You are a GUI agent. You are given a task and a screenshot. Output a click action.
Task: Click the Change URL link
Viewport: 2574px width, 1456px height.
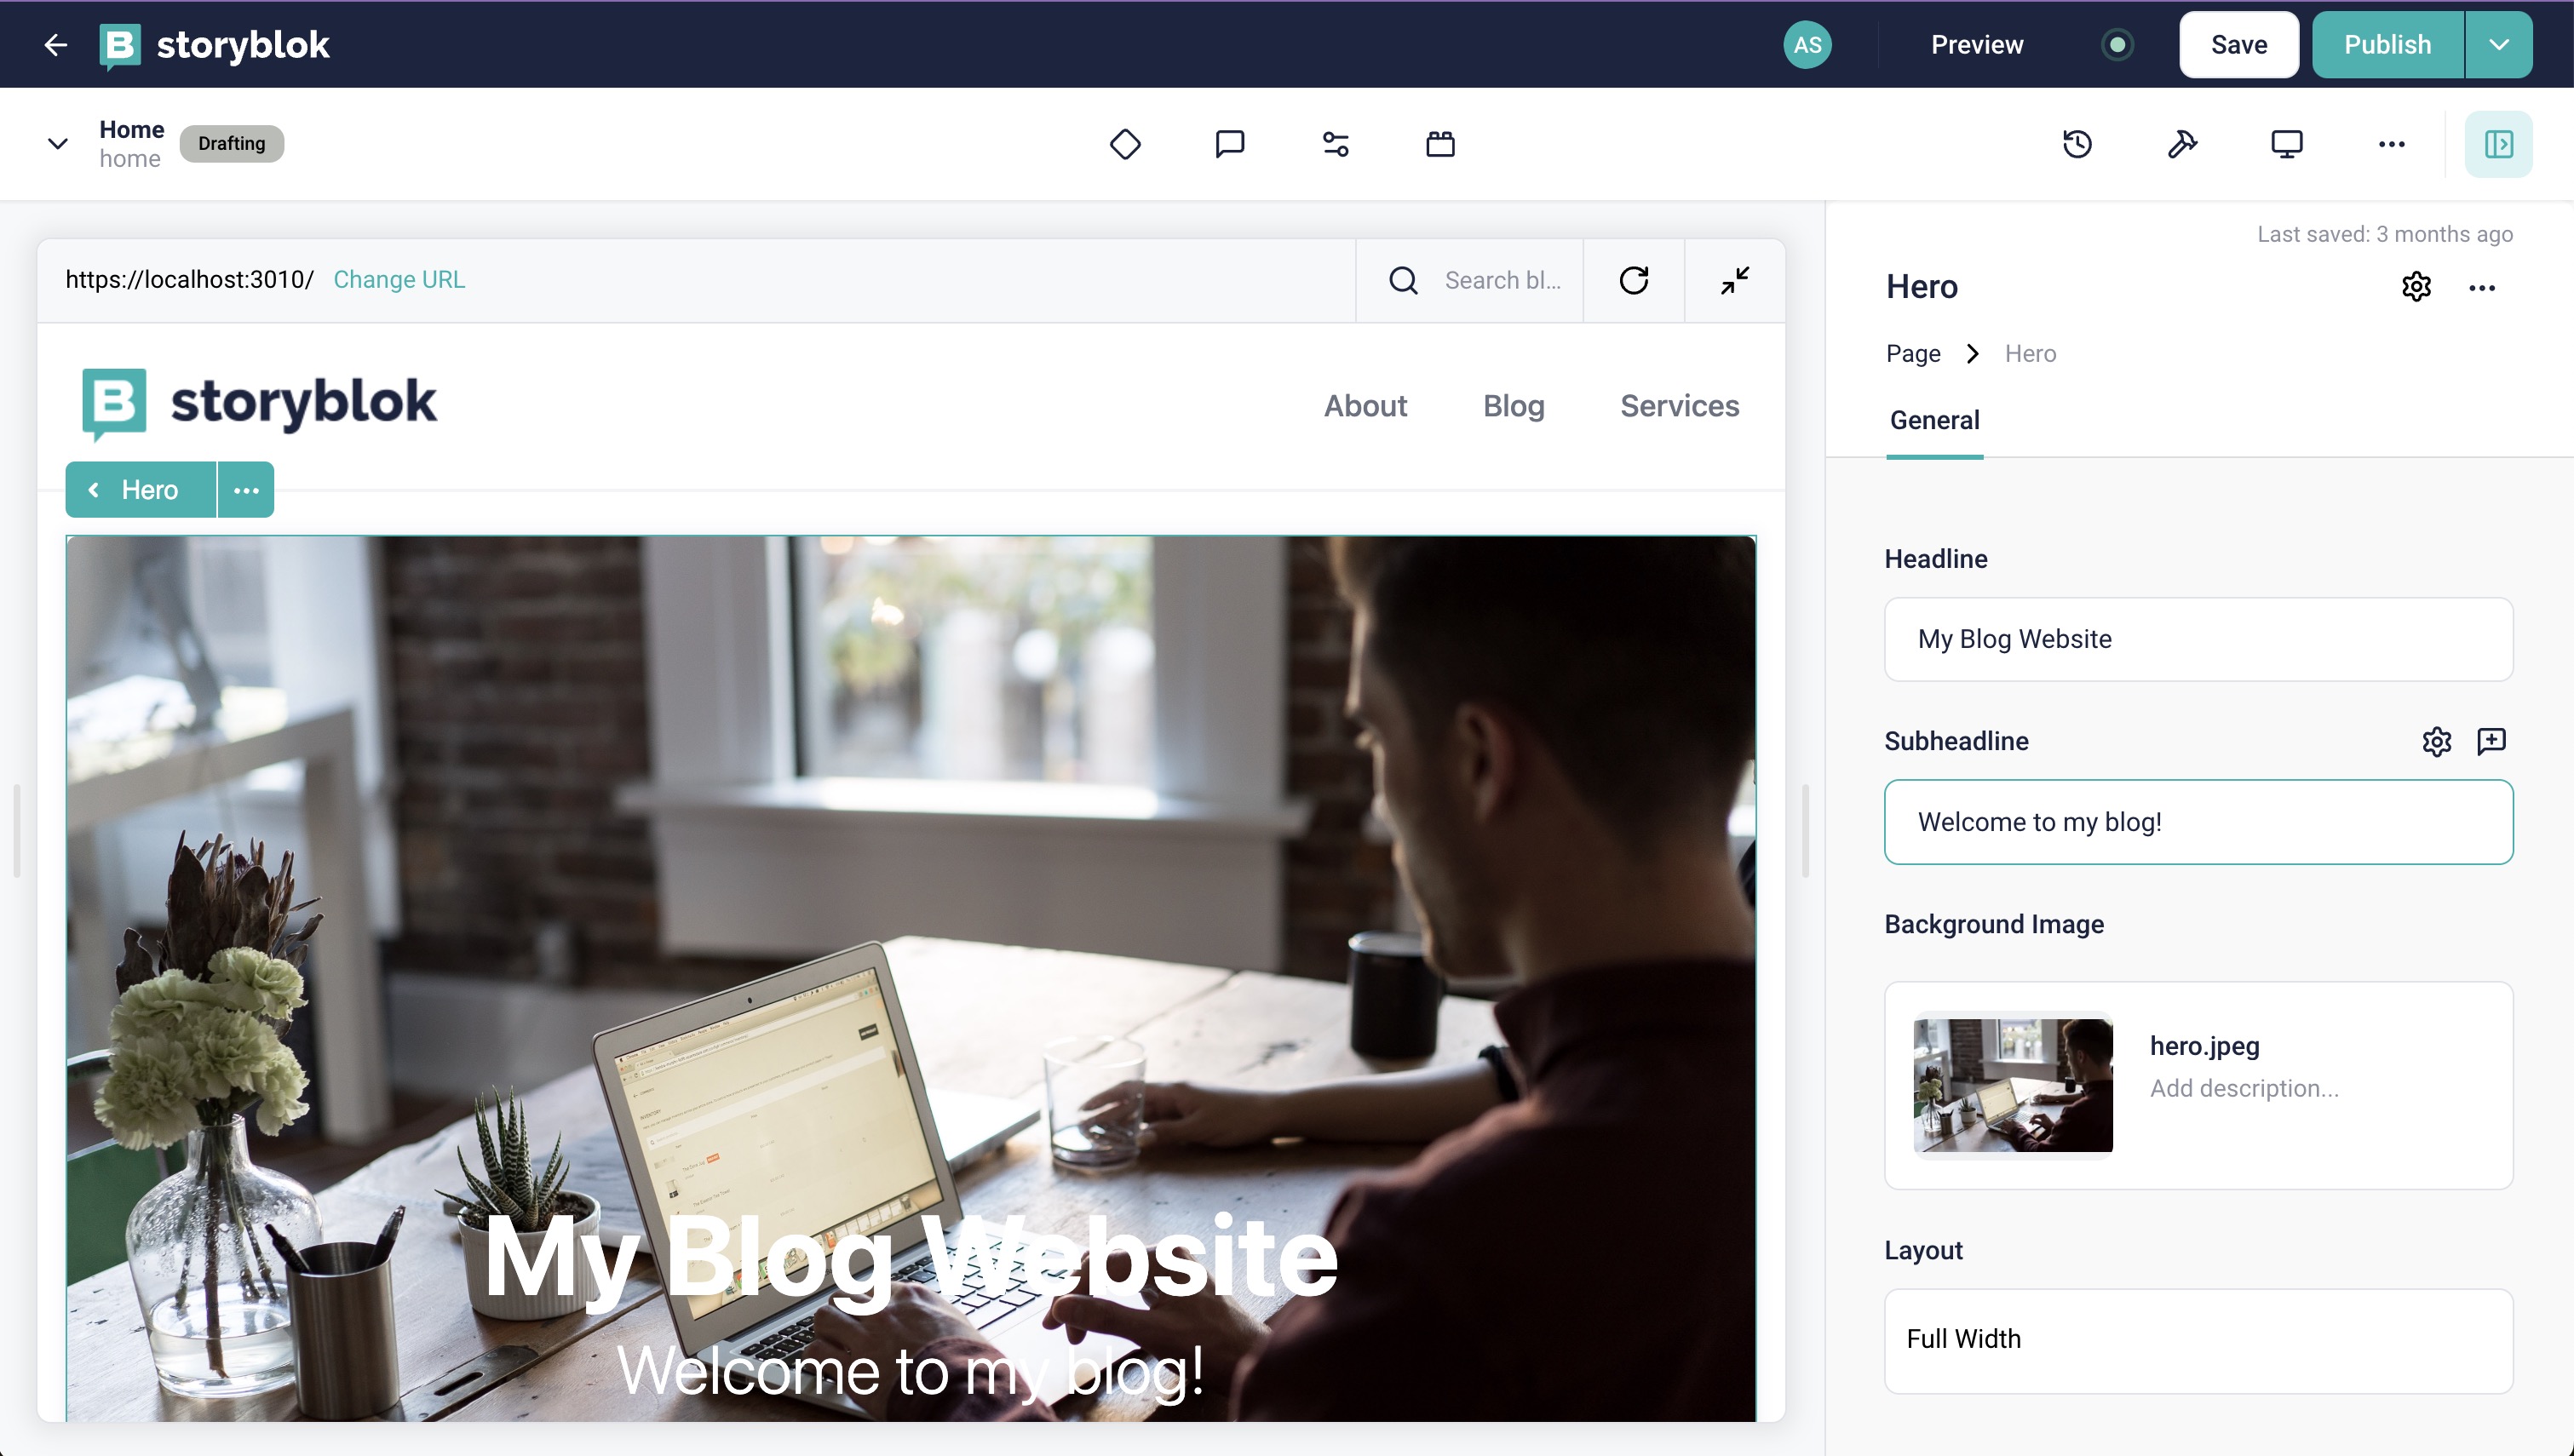[399, 280]
